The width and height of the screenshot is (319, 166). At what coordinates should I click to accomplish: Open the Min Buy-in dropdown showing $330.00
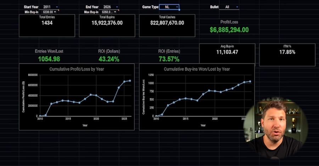click(49, 12)
